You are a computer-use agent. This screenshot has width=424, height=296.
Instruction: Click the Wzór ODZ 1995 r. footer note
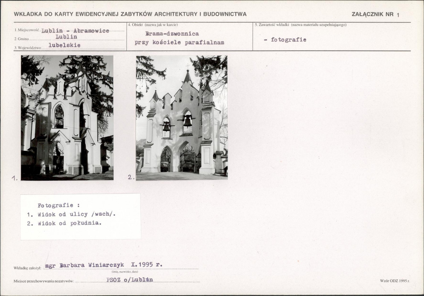[395, 280]
